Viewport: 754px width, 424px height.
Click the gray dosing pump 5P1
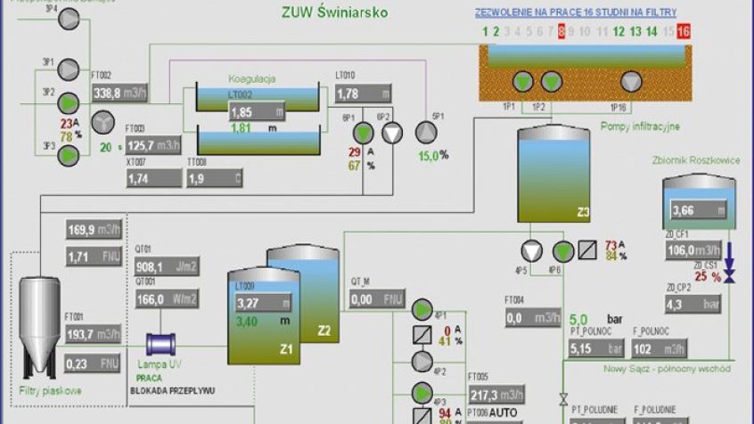tap(426, 133)
